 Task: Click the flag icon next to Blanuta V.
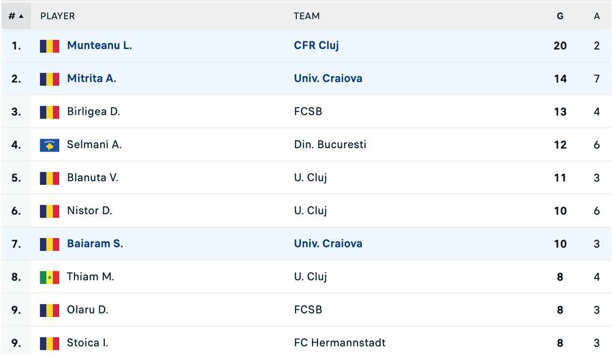coord(50,178)
